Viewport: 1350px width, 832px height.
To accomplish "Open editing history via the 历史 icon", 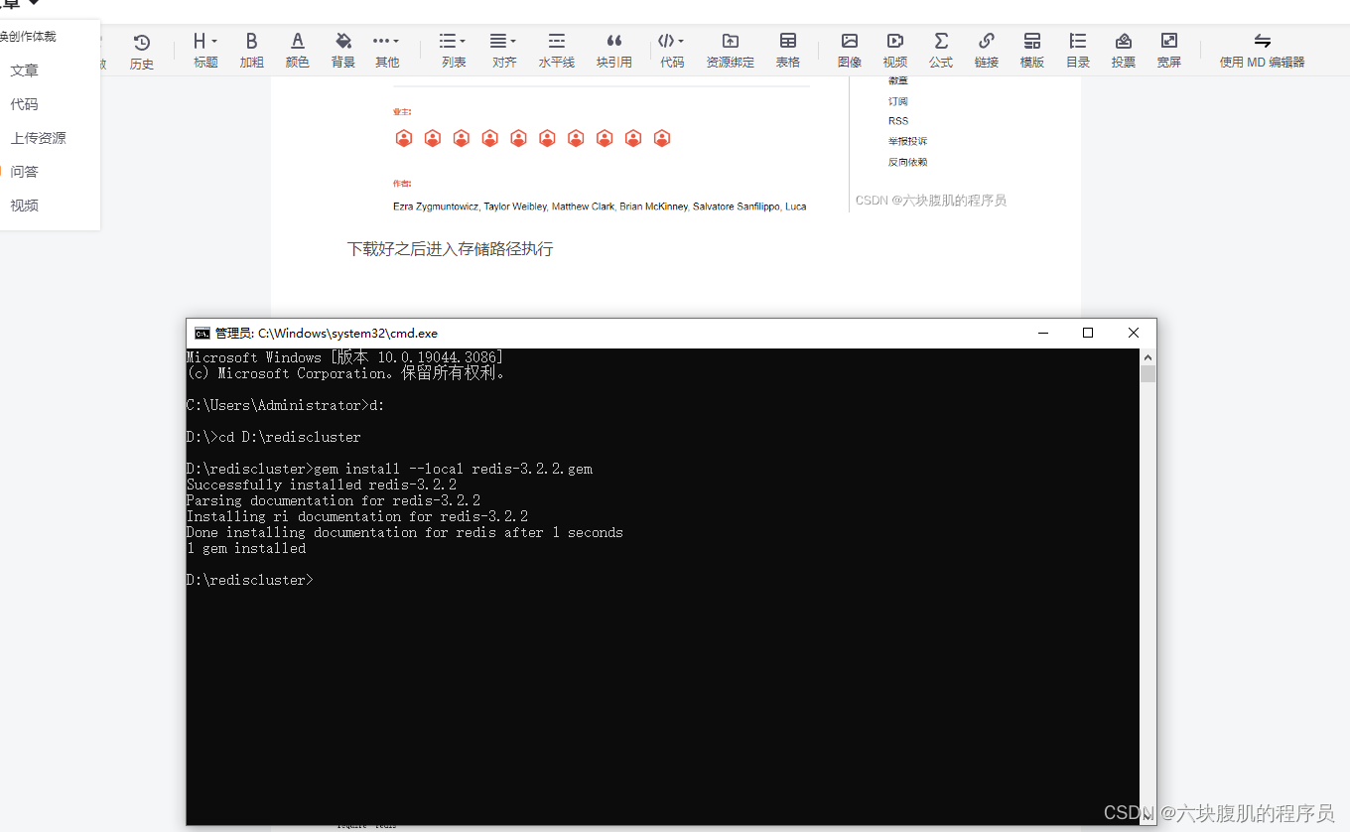I will [x=142, y=48].
